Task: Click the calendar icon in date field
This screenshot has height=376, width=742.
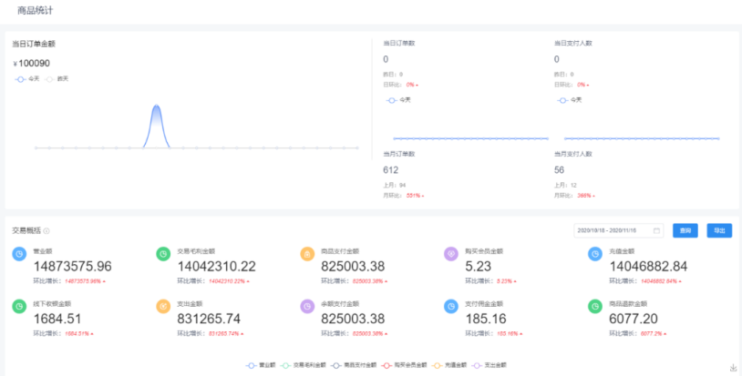Action: pos(656,230)
